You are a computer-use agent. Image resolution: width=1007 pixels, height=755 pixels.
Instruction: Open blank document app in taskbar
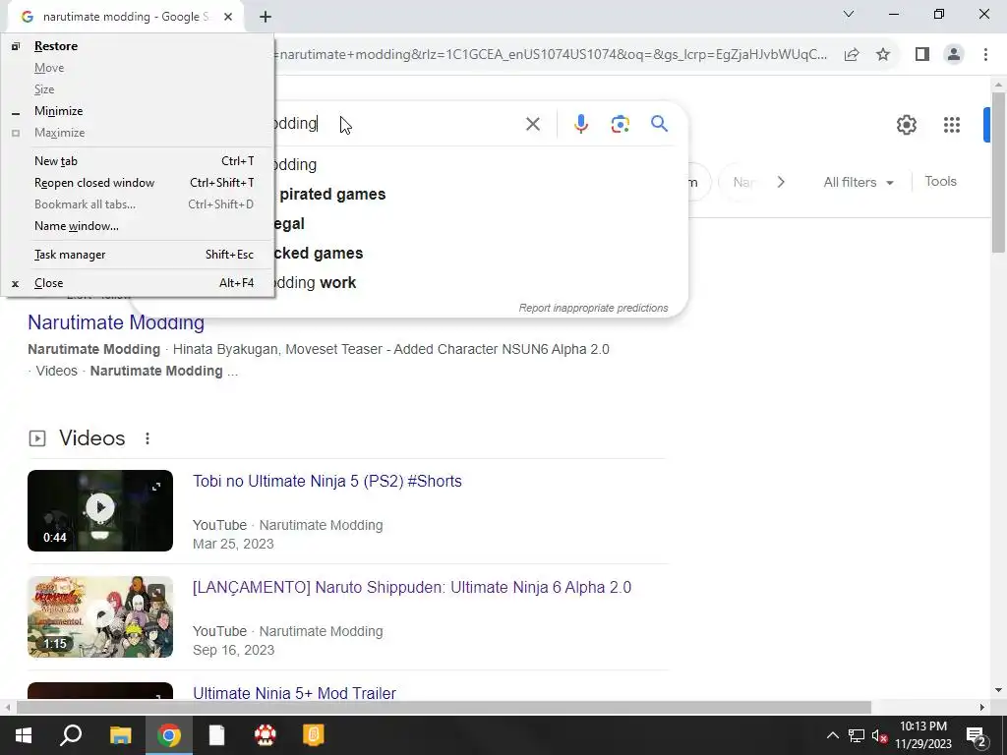point(217,735)
